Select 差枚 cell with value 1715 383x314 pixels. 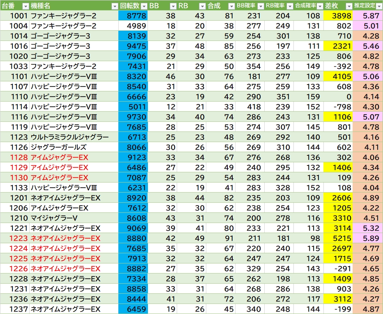point(338,259)
